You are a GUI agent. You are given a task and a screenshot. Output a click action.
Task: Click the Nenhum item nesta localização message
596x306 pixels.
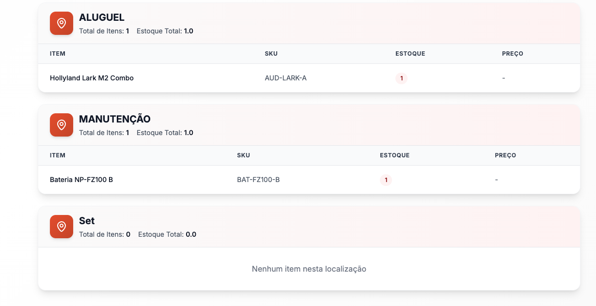point(309,269)
